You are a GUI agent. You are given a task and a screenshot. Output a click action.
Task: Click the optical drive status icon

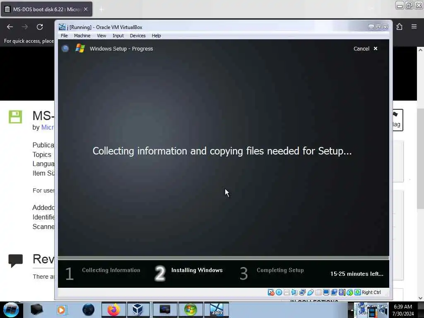tap(279, 292)
